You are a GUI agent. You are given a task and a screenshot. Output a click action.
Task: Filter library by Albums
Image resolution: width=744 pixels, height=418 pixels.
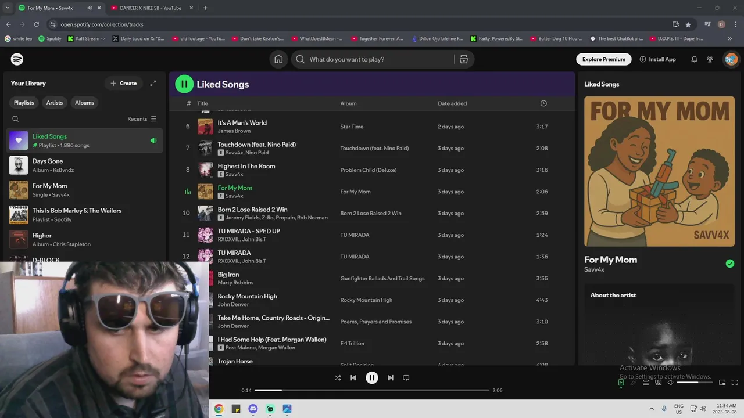pos(84,103)
